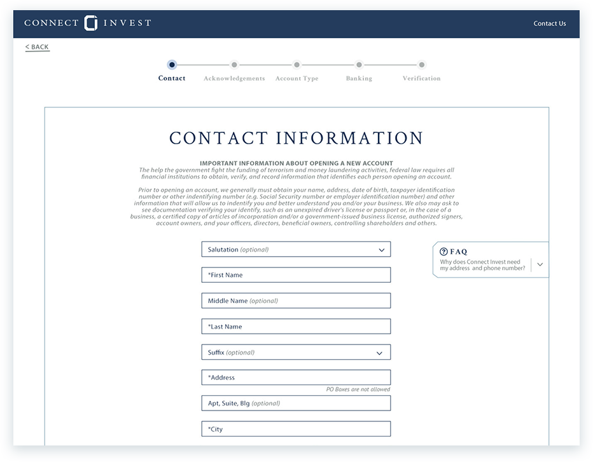Click the First Name input field
This screenshot has height=462, width=593.
(296, 275)
